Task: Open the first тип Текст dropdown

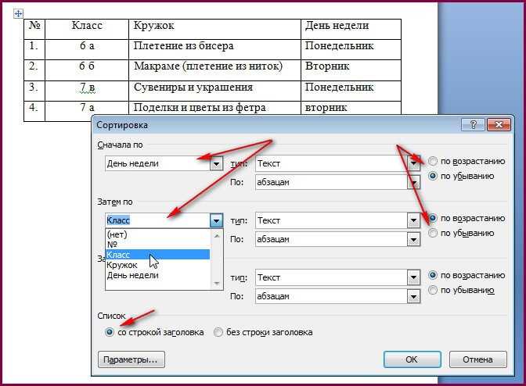Action: click(x=413, y=164)
